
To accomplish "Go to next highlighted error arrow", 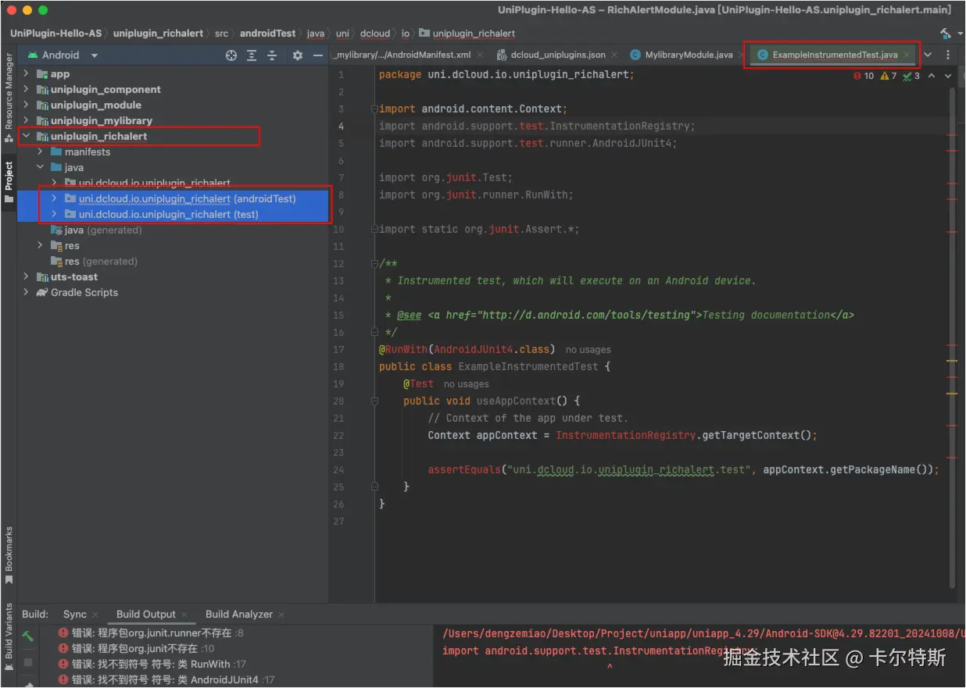I will [948, 76].
